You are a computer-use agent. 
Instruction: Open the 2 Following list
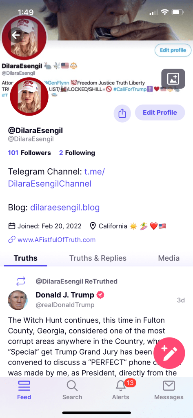point(77,153)
